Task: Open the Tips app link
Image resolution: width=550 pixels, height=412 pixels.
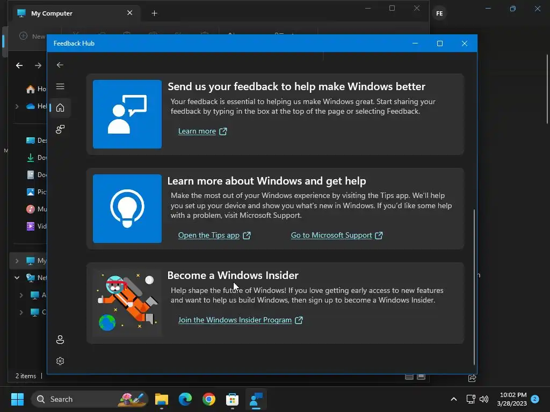Action: click(209, 235)
